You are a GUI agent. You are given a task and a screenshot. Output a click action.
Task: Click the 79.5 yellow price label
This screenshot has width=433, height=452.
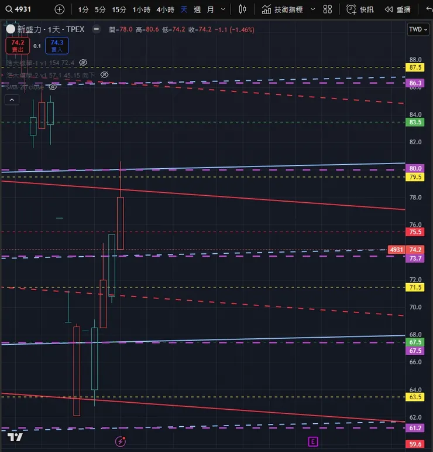coord(415,177)
